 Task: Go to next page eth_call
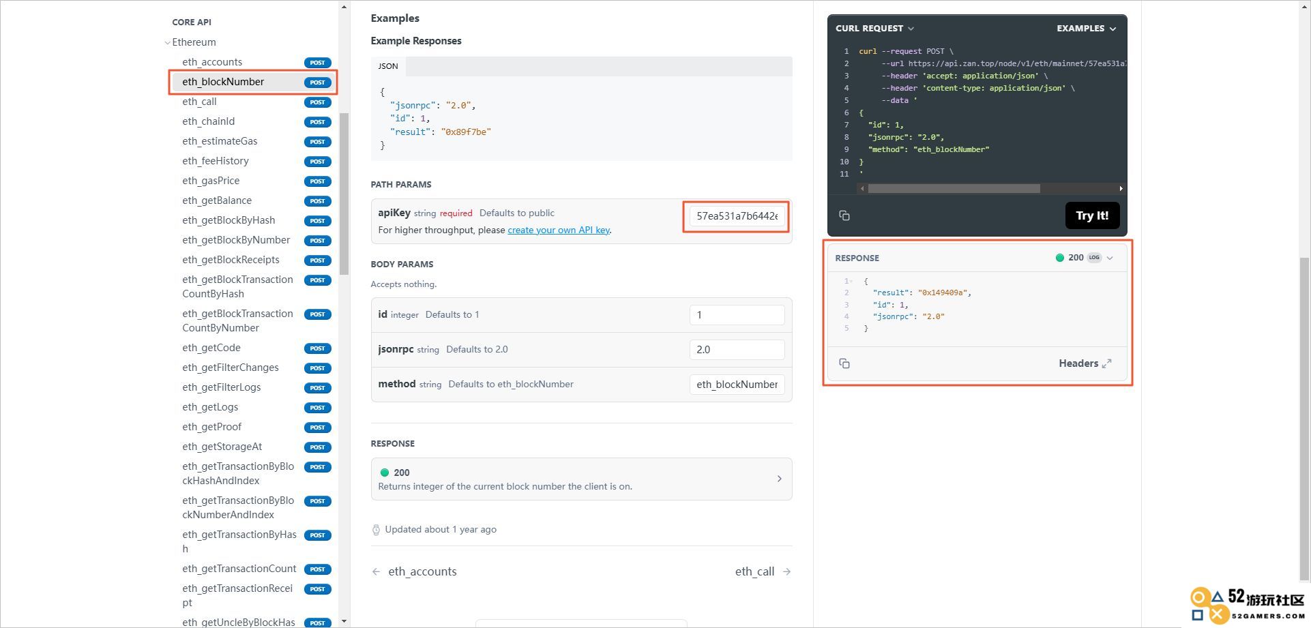tap(763, 571)
